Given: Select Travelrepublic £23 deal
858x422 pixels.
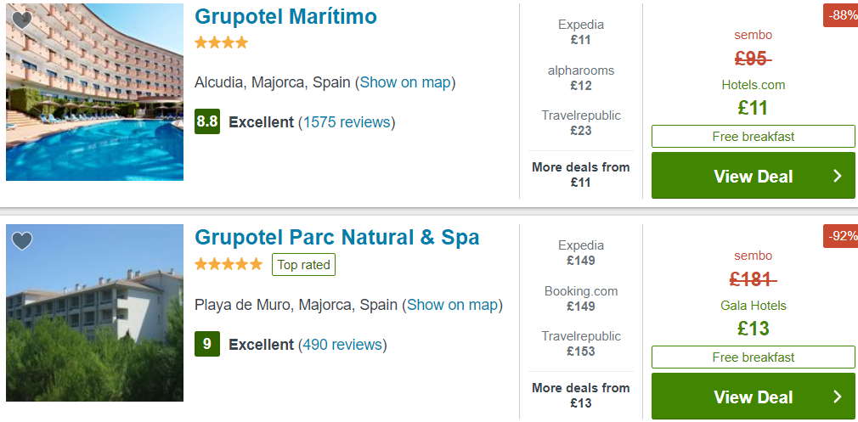Looking at the screenshot, I should [581, 123].
